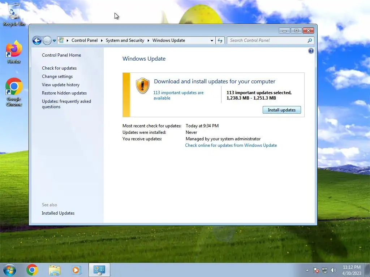Click Check online for updates from Windows Update
The image size is (370, 277).
(231, 145)
